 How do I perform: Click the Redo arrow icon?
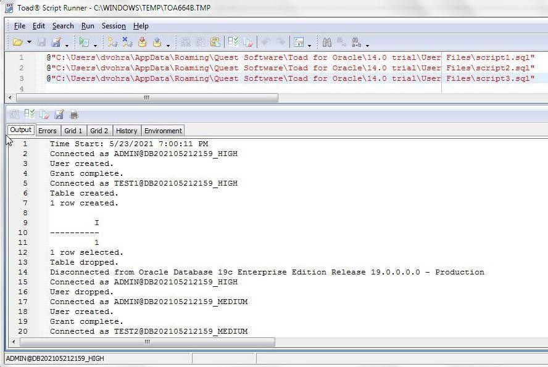pyautogui.click(x=281, y=43)
